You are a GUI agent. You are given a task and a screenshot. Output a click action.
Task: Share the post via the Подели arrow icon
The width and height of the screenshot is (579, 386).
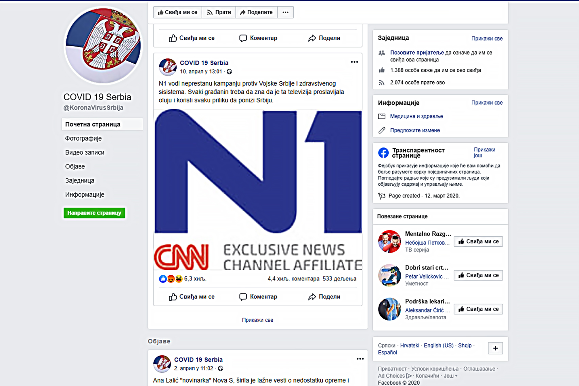(x=313, y=296)
